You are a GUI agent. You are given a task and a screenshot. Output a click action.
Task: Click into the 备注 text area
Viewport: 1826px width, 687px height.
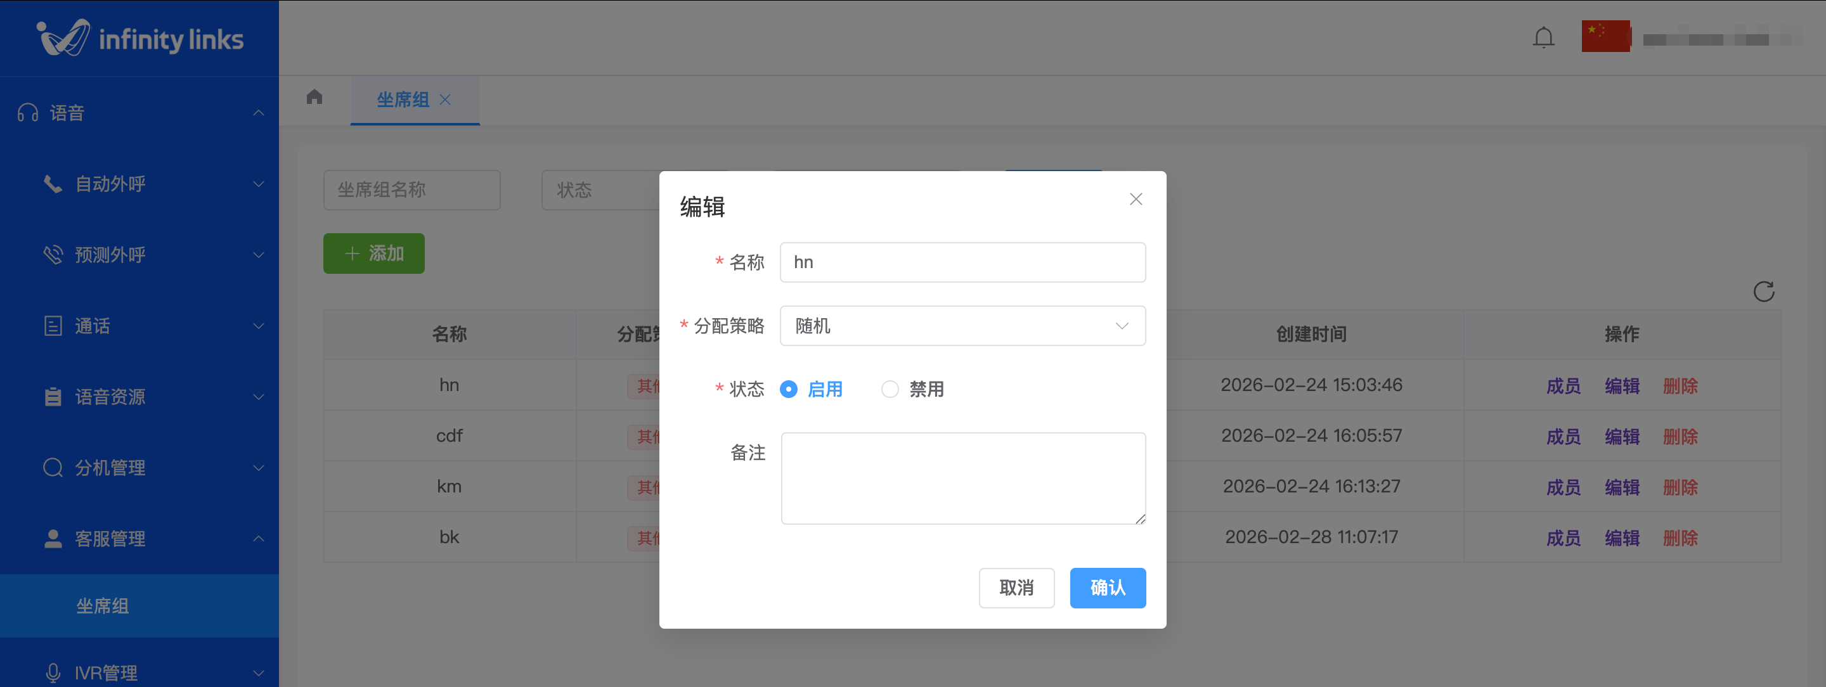pyautogui.click(x=962, y=478)
